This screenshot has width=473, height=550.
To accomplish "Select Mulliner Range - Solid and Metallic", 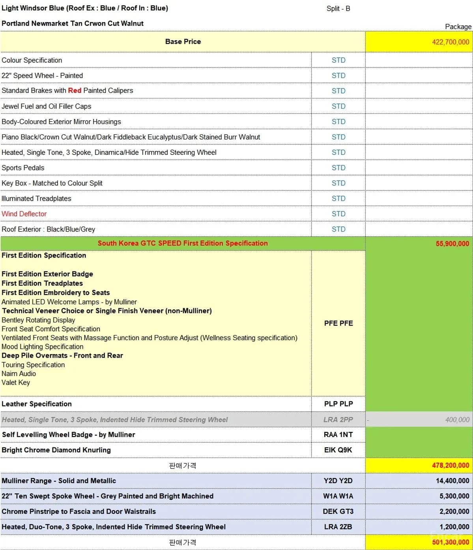I will [59, 481].
